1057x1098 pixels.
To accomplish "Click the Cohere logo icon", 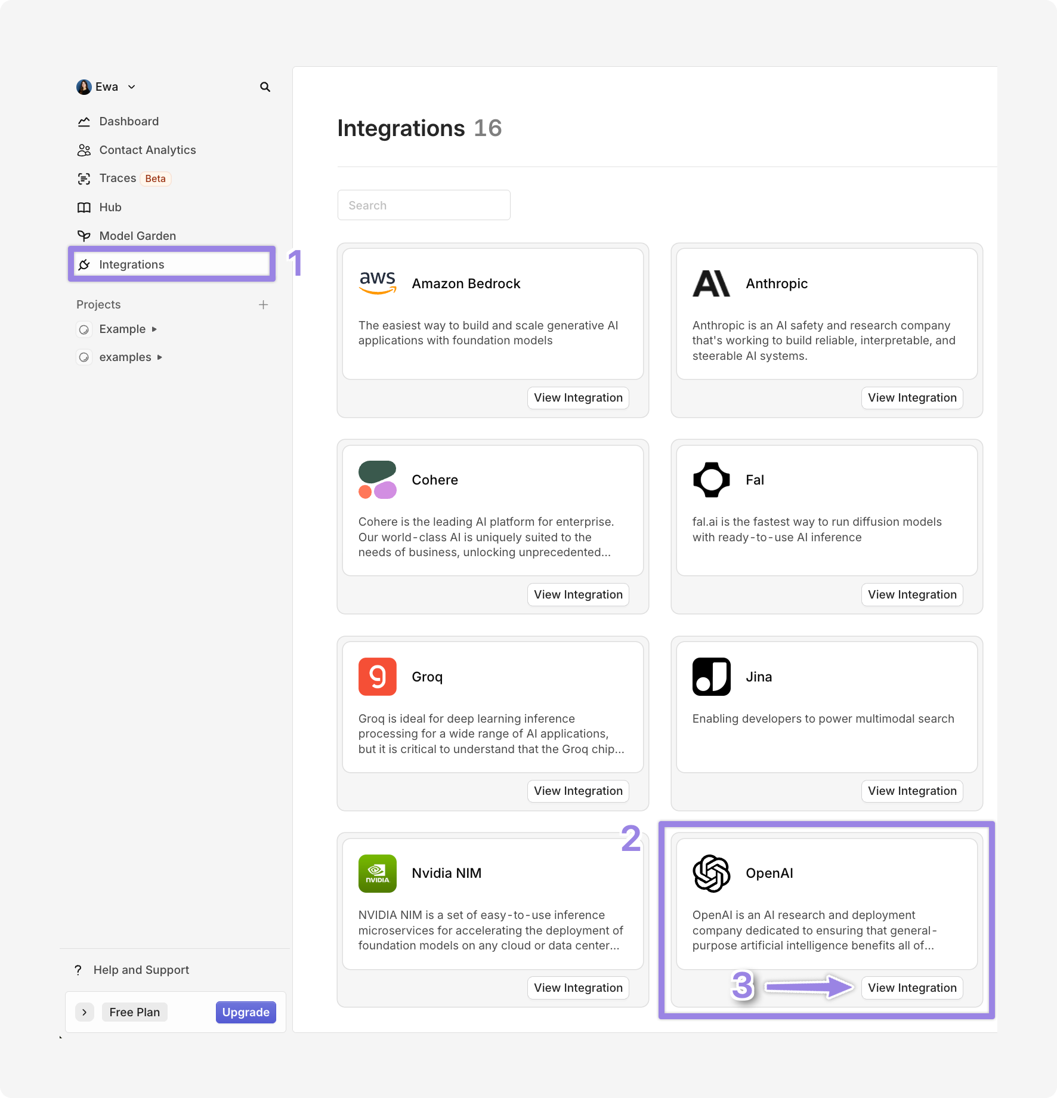I will [x=378, y=480].
